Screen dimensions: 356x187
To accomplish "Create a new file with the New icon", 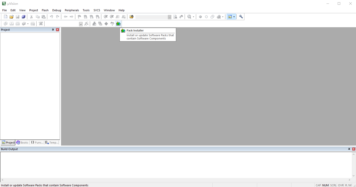I will 6,17.
